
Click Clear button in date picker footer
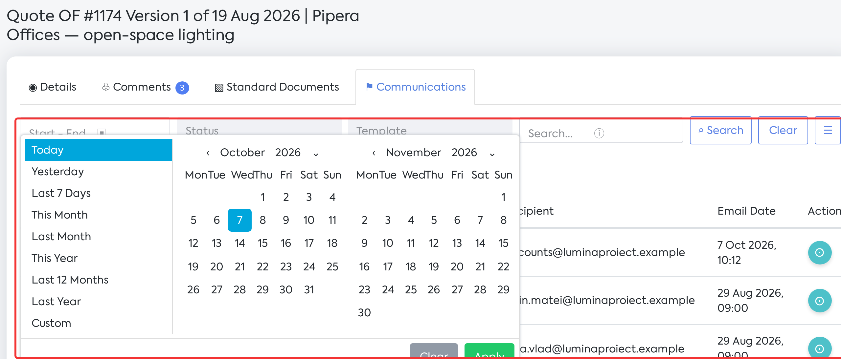[434, 350]
